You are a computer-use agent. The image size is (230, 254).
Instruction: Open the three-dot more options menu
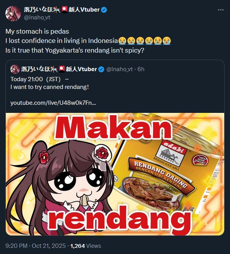pos(221,10)
